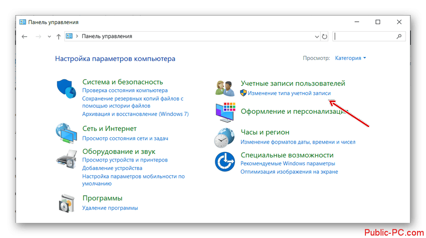Image resolution: width=426 pixels, height=238 pixels.
Task: Click the User Accounts people icon
Action: point(225,89)
